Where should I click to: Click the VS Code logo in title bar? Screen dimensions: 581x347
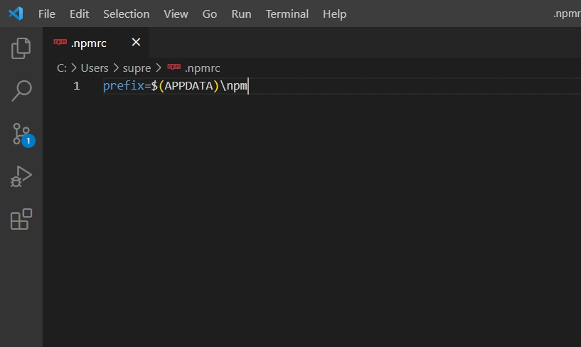(x=16, y=14)
